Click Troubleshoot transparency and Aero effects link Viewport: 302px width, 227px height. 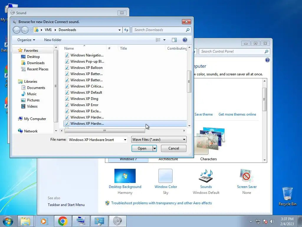161,203
